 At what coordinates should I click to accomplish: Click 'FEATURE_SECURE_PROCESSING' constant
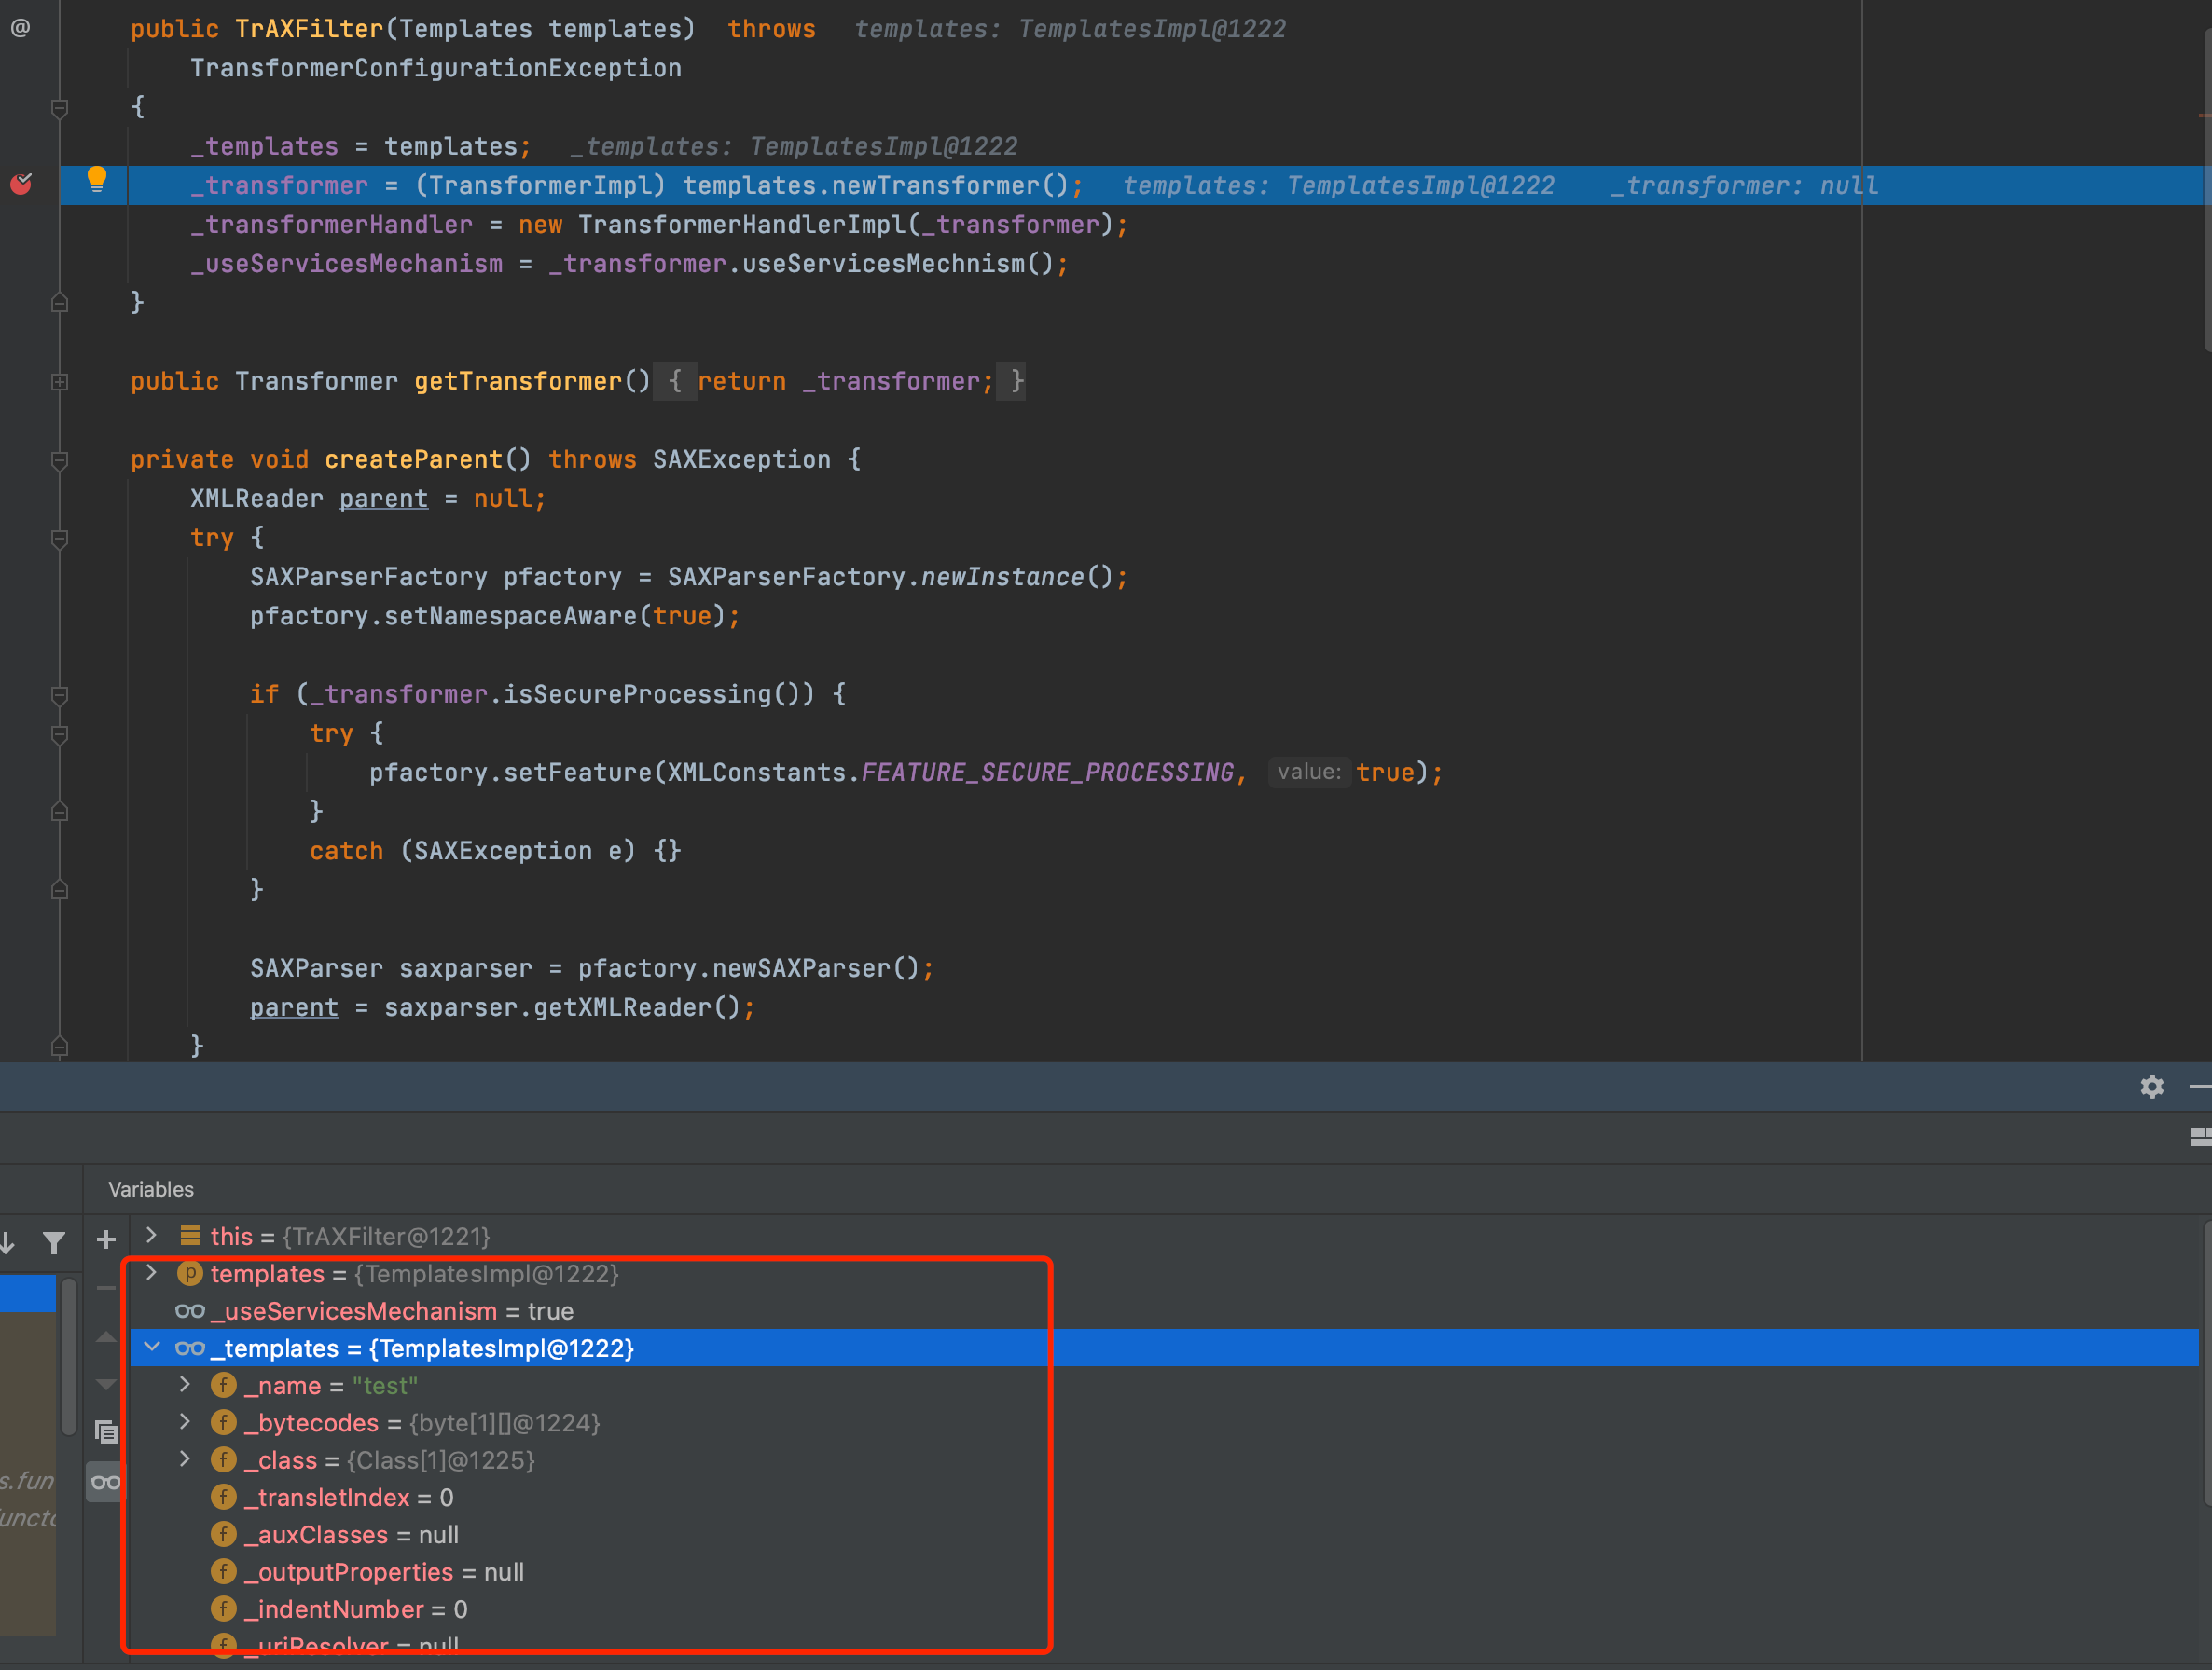[1047, 773]
